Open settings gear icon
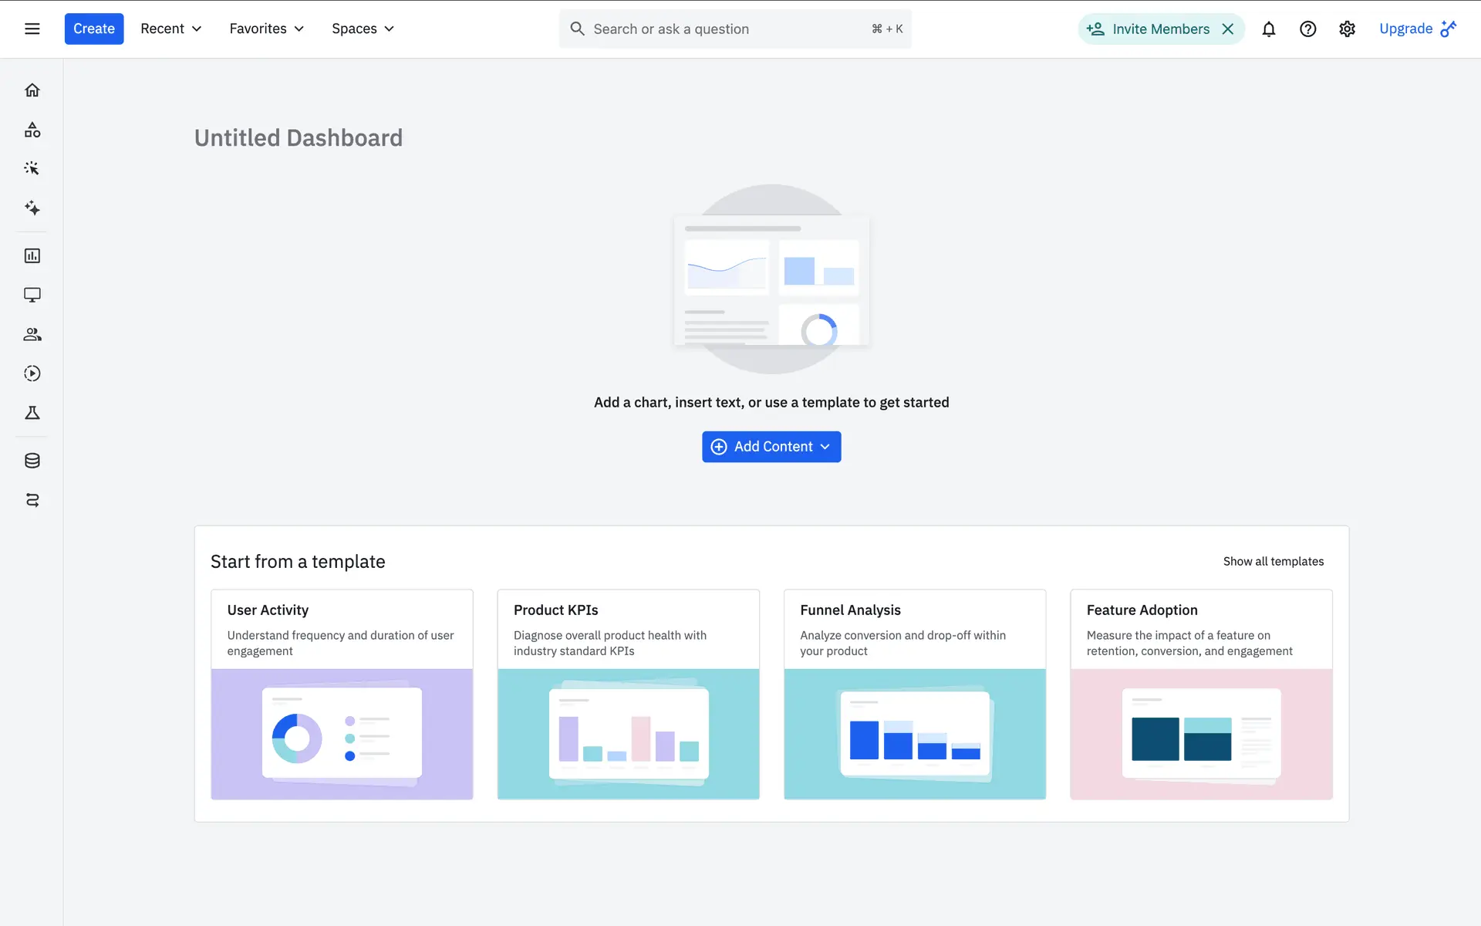Viewport: 1481px width, 926px height. [x=1347, y=29]
